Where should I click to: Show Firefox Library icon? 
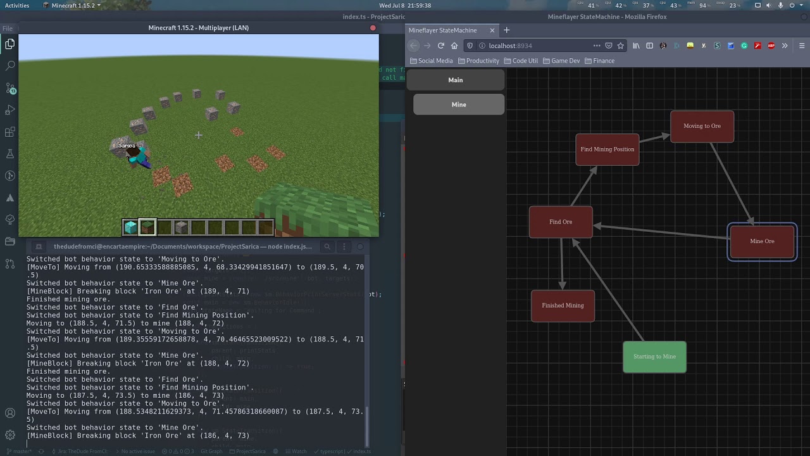point(636,46)
